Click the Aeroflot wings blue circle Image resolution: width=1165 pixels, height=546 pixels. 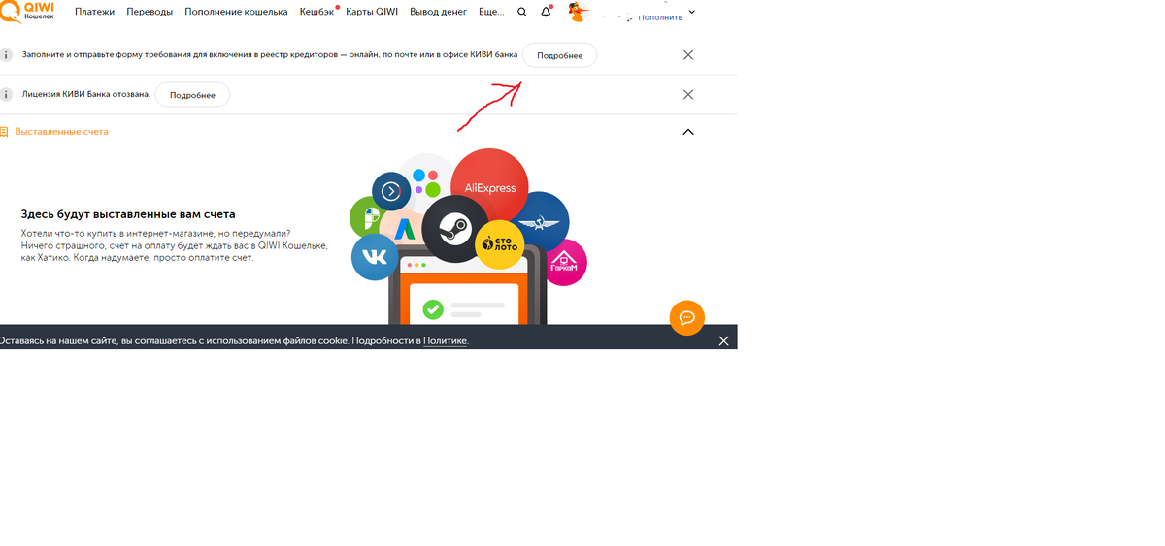541,223
